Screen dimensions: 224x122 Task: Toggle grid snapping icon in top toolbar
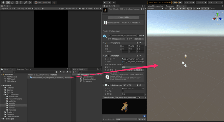pyautogui.click(x=54, y=3)
